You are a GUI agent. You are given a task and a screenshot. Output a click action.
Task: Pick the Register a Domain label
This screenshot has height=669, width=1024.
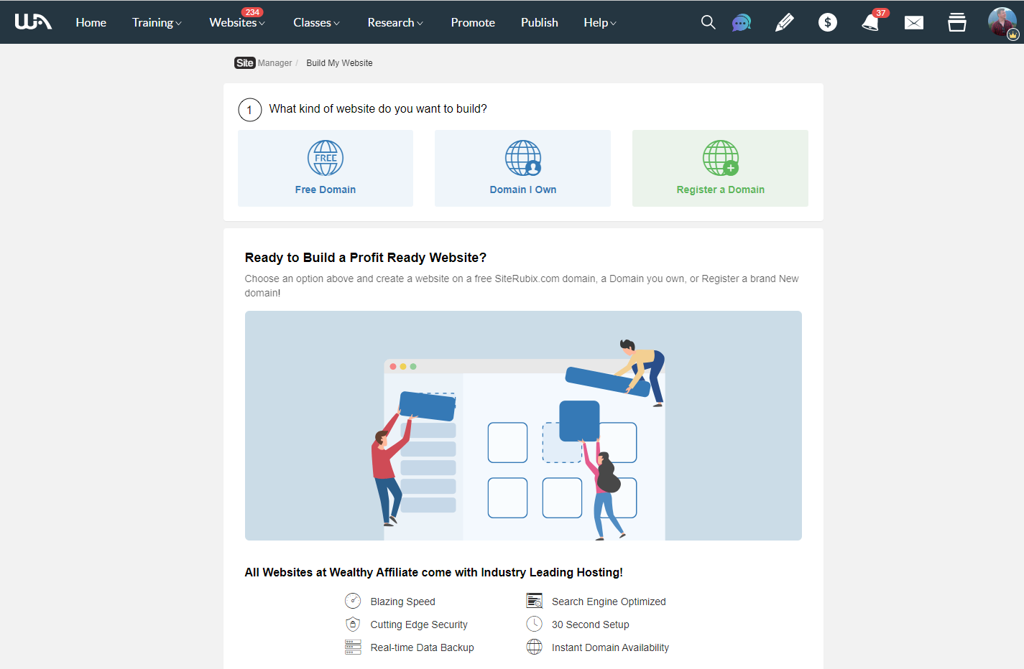point(721,190)
